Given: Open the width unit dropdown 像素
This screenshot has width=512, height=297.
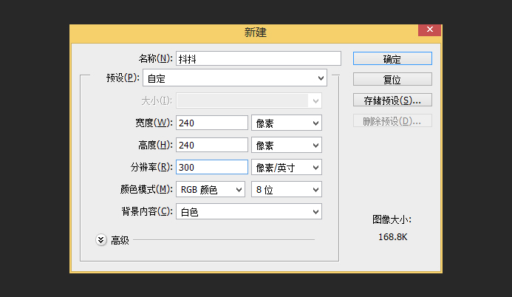Looking at the screenshot, I should 287,123.
